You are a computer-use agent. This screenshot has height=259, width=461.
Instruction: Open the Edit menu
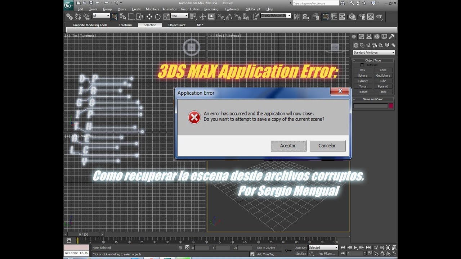pos(80,9)
